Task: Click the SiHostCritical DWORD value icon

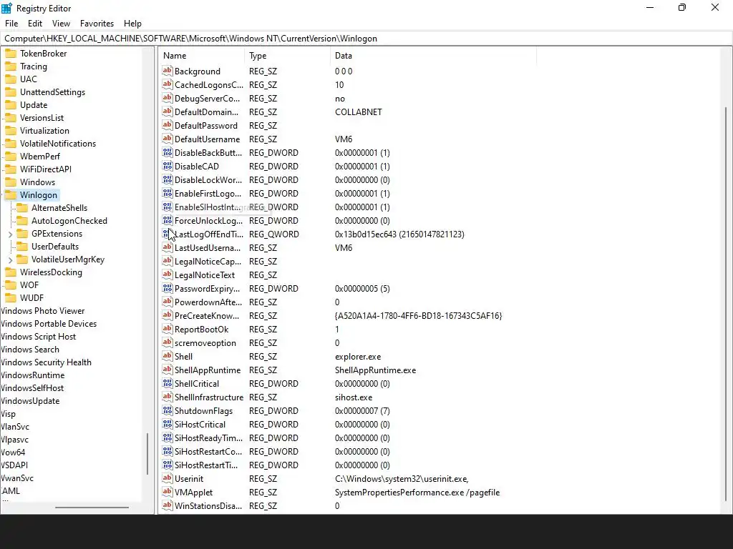Action: [168, 424]
